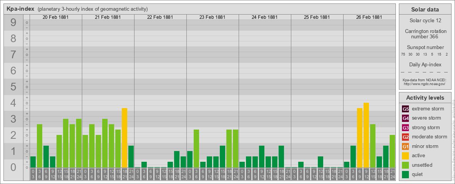This screenshot has width=455, height=184.
Task: Click the 'Solar cycle 12' text
Action: [x=425, y=21]
